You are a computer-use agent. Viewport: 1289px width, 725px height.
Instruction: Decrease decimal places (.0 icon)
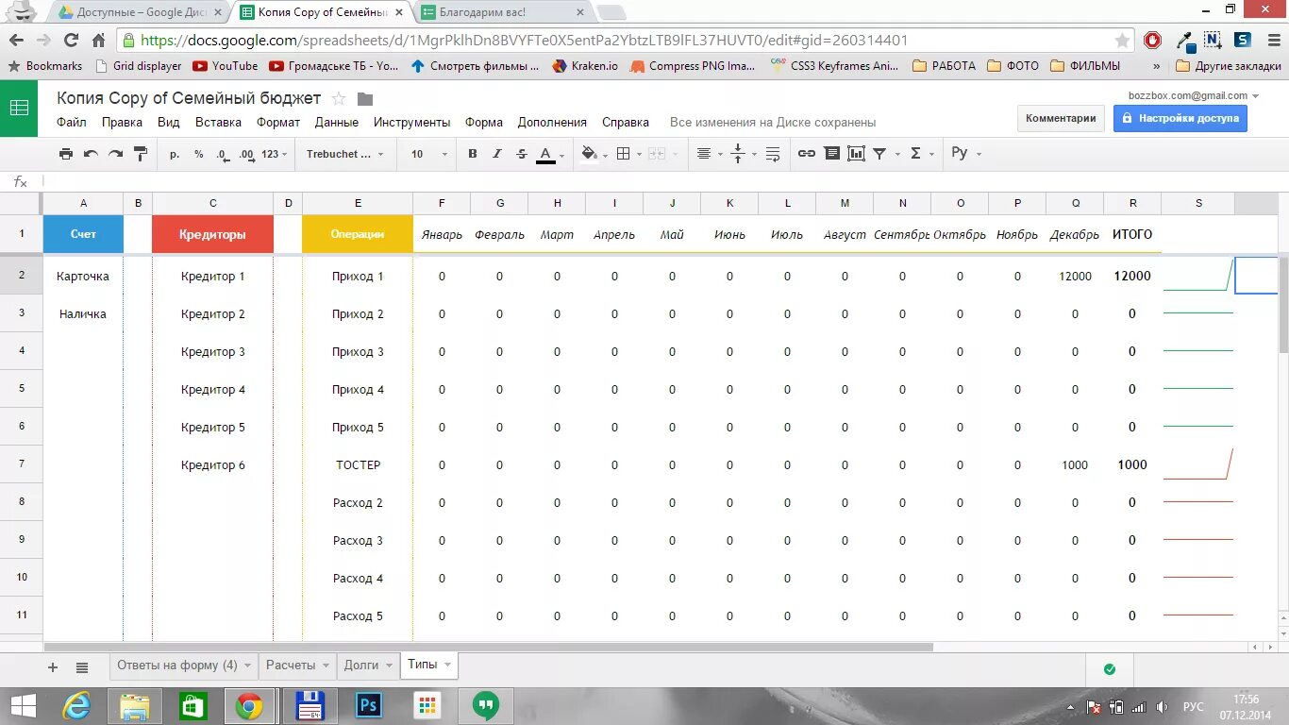pos(223,154)
